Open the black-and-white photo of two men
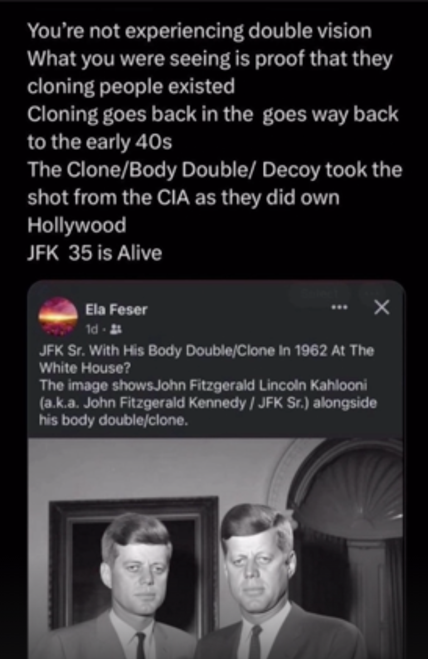Screen dimensions: 428x659 [215, 548]
